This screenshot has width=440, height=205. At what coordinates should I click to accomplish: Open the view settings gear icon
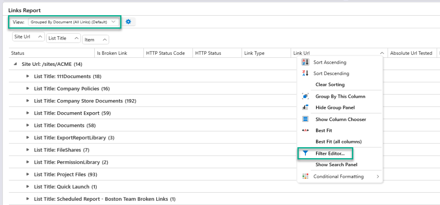[x=128, y=22]
